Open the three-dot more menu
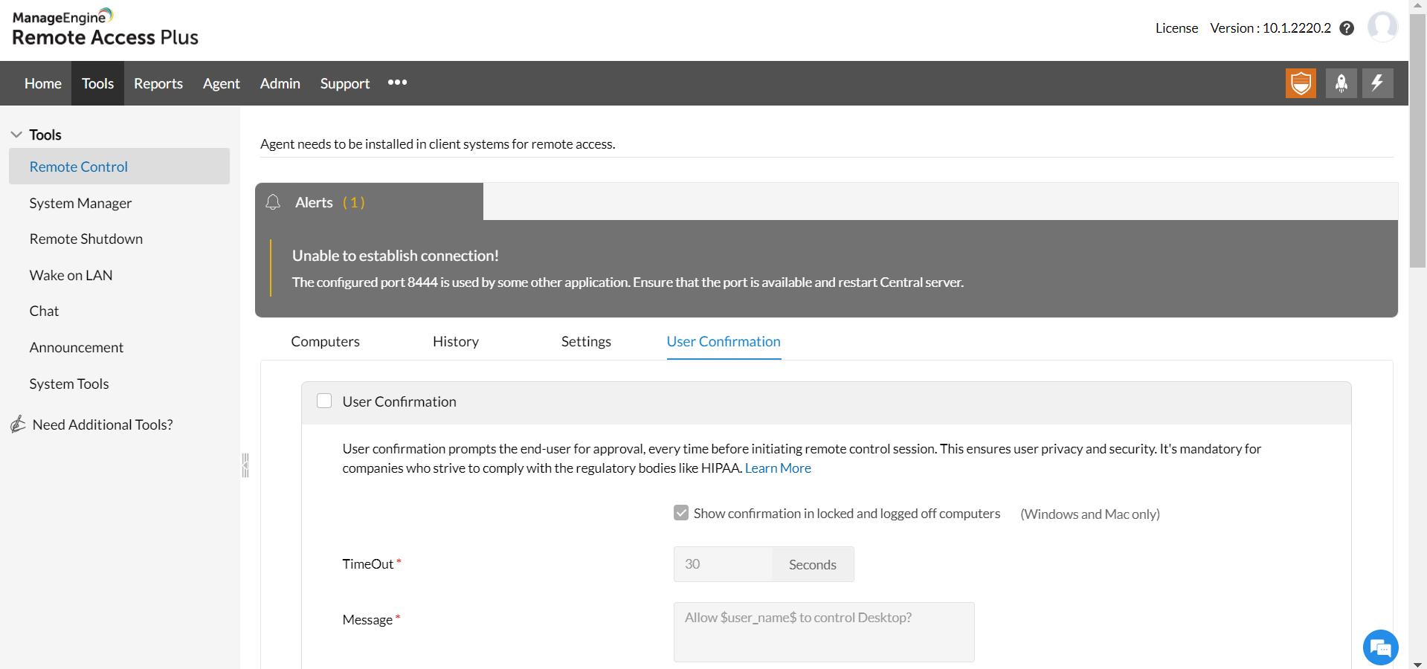The height and width of the screenshot is (669, 1427). [397, 83]
